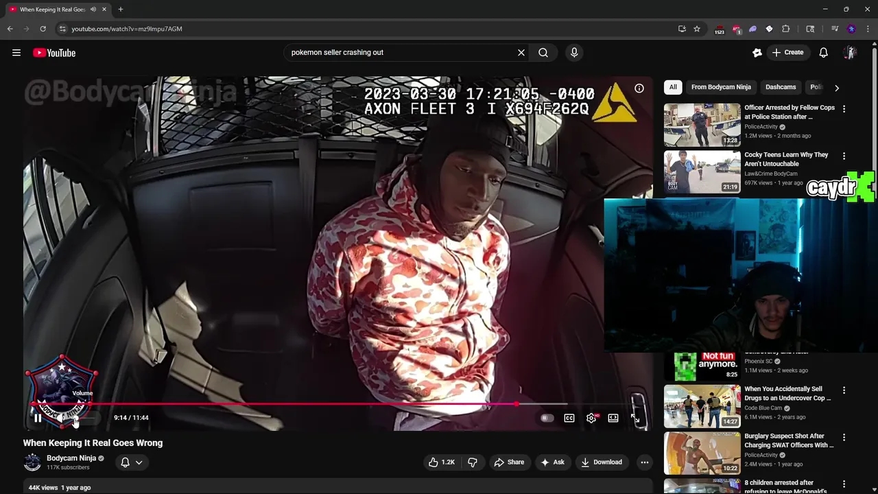
Task: Select the All filter chip
Action: click(673, 87)
